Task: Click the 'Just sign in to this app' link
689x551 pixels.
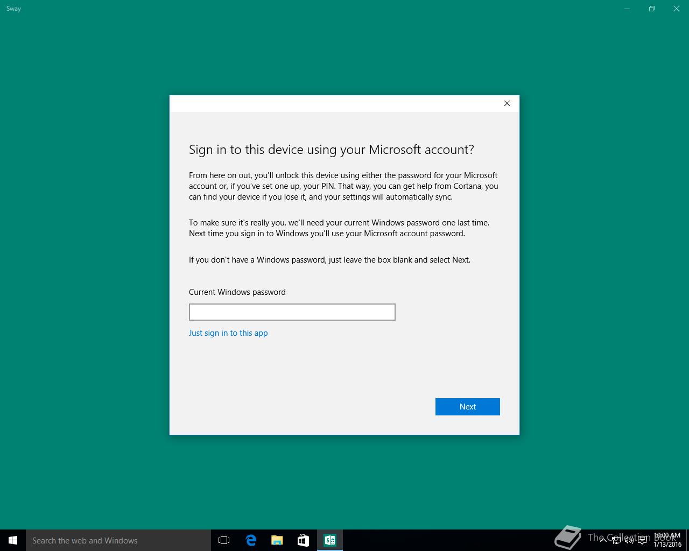Action: click(228, 333)
